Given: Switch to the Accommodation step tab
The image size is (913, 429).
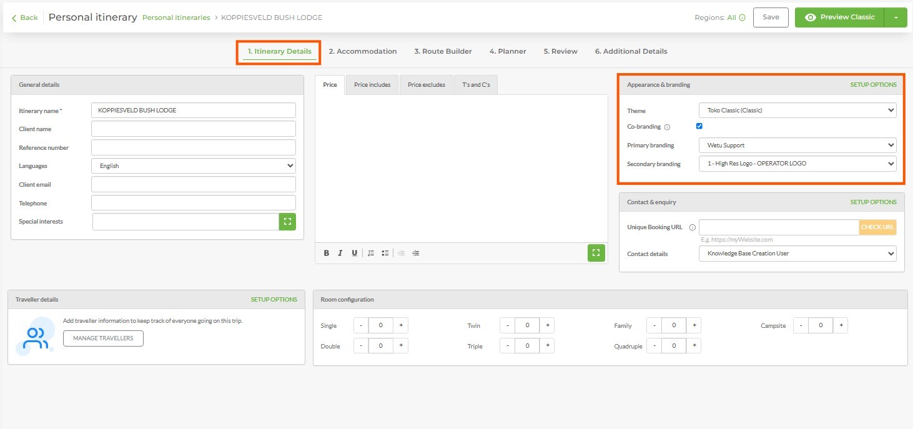Looking at the screenshot, I should pos(363,51).
